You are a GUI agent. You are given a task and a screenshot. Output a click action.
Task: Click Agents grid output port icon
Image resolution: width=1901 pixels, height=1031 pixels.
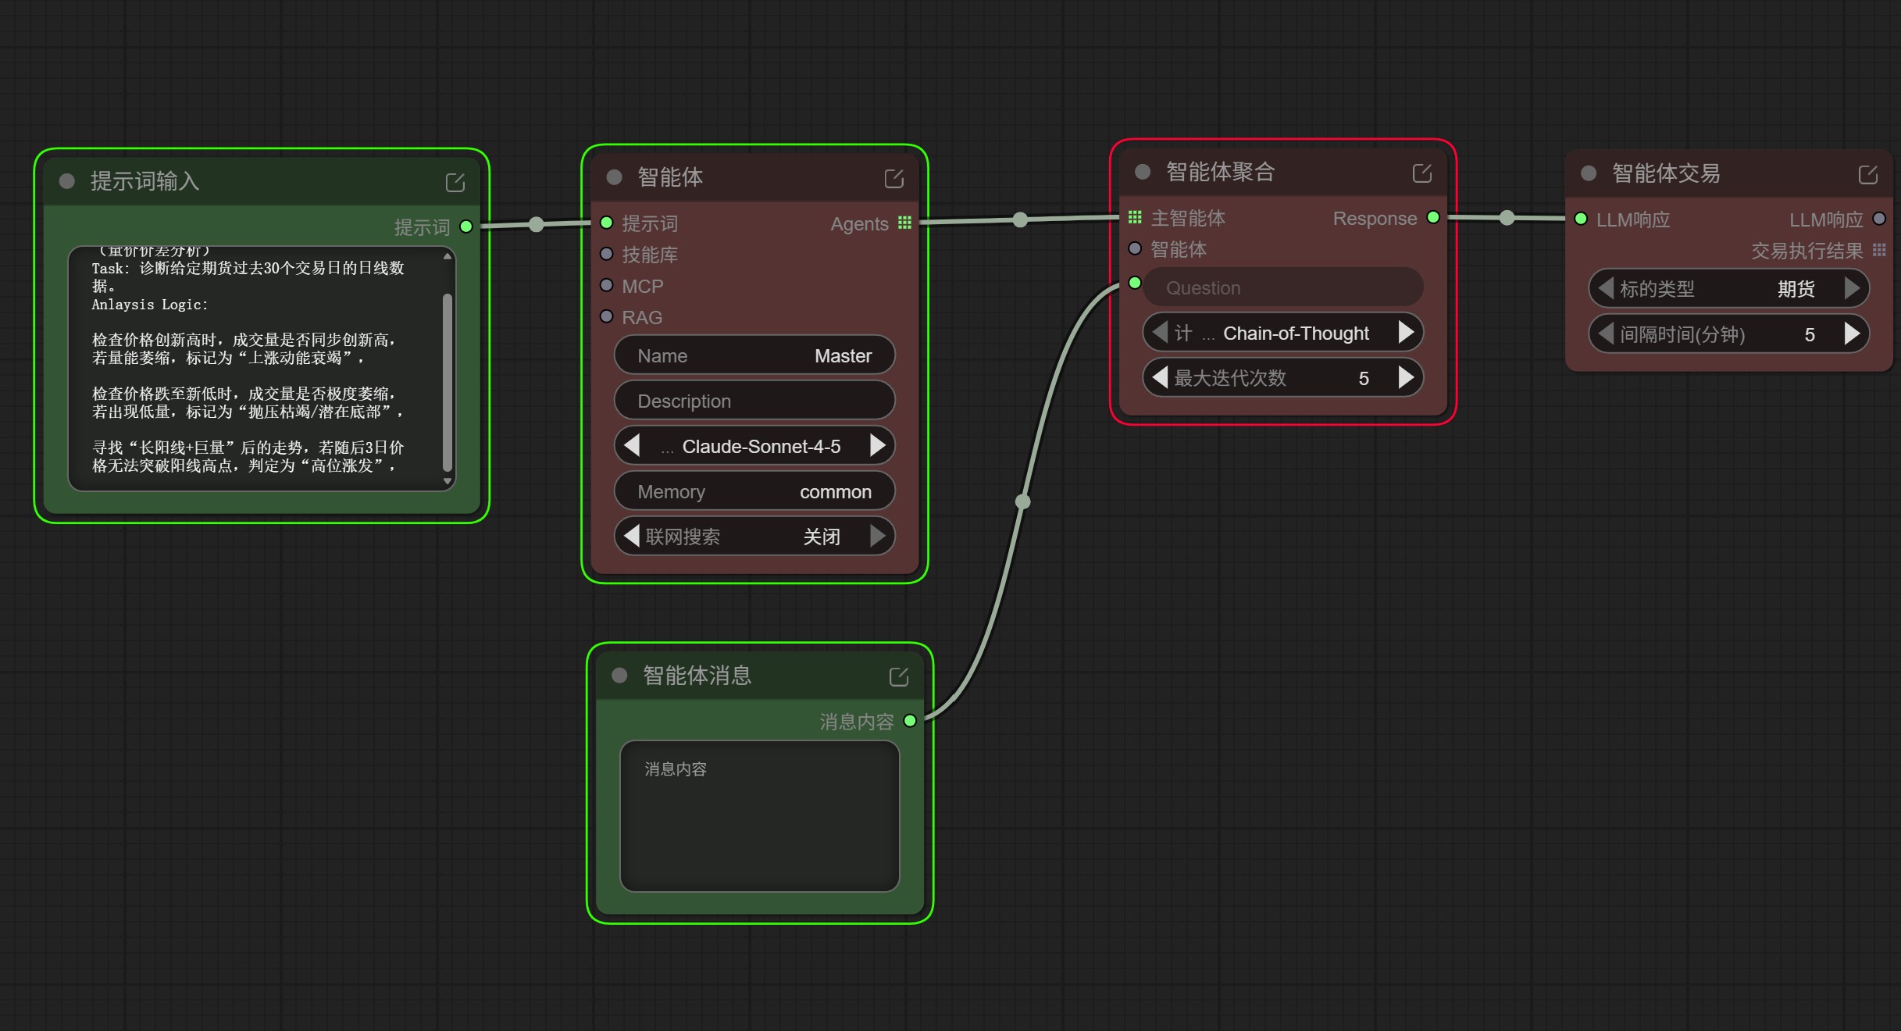(x=904, y=223)
